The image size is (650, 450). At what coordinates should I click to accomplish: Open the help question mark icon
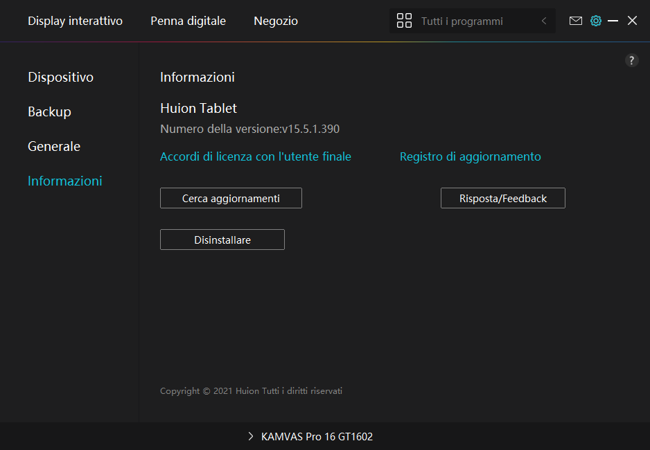click(x=631, y=60)
